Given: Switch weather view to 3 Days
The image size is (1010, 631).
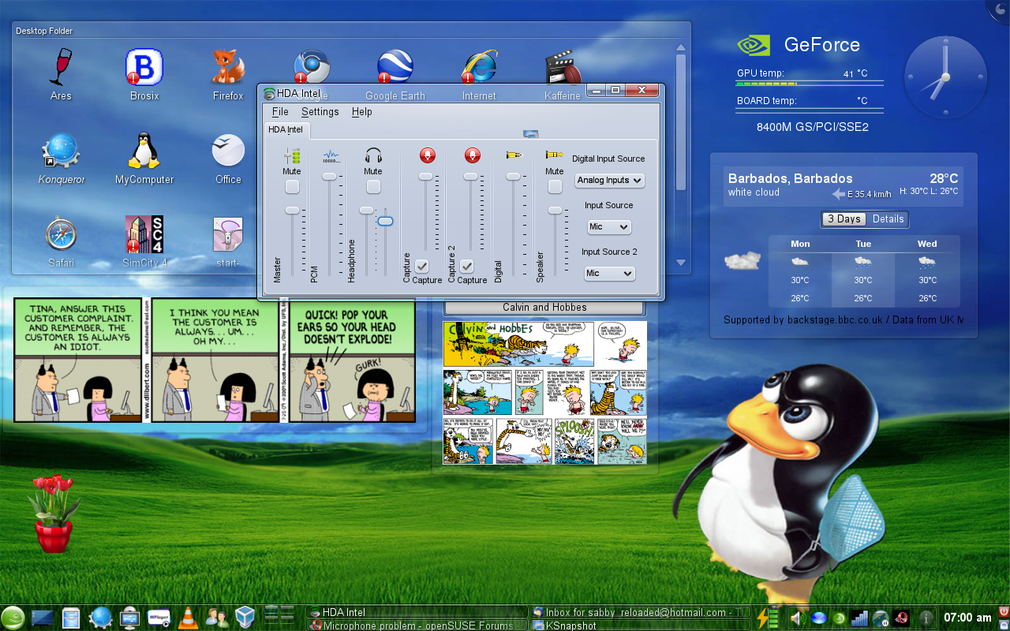Looking at the screenshot, I should (844, 219).
